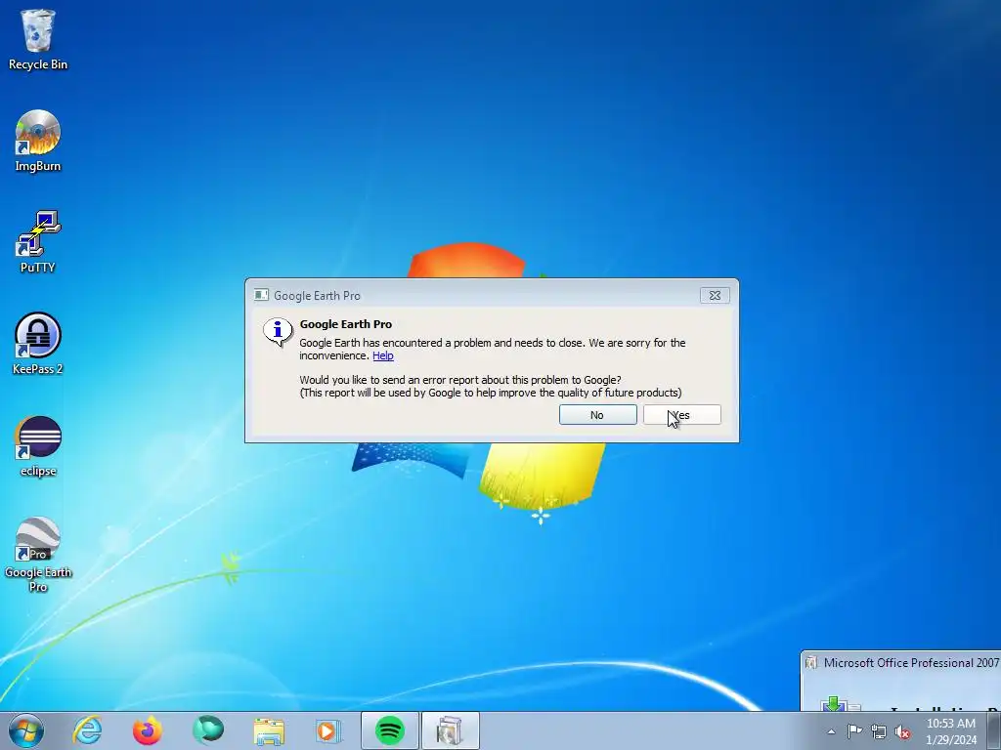Click Yes to send the error report
This screenshot has width=1001, height=750.
[681, 414]
